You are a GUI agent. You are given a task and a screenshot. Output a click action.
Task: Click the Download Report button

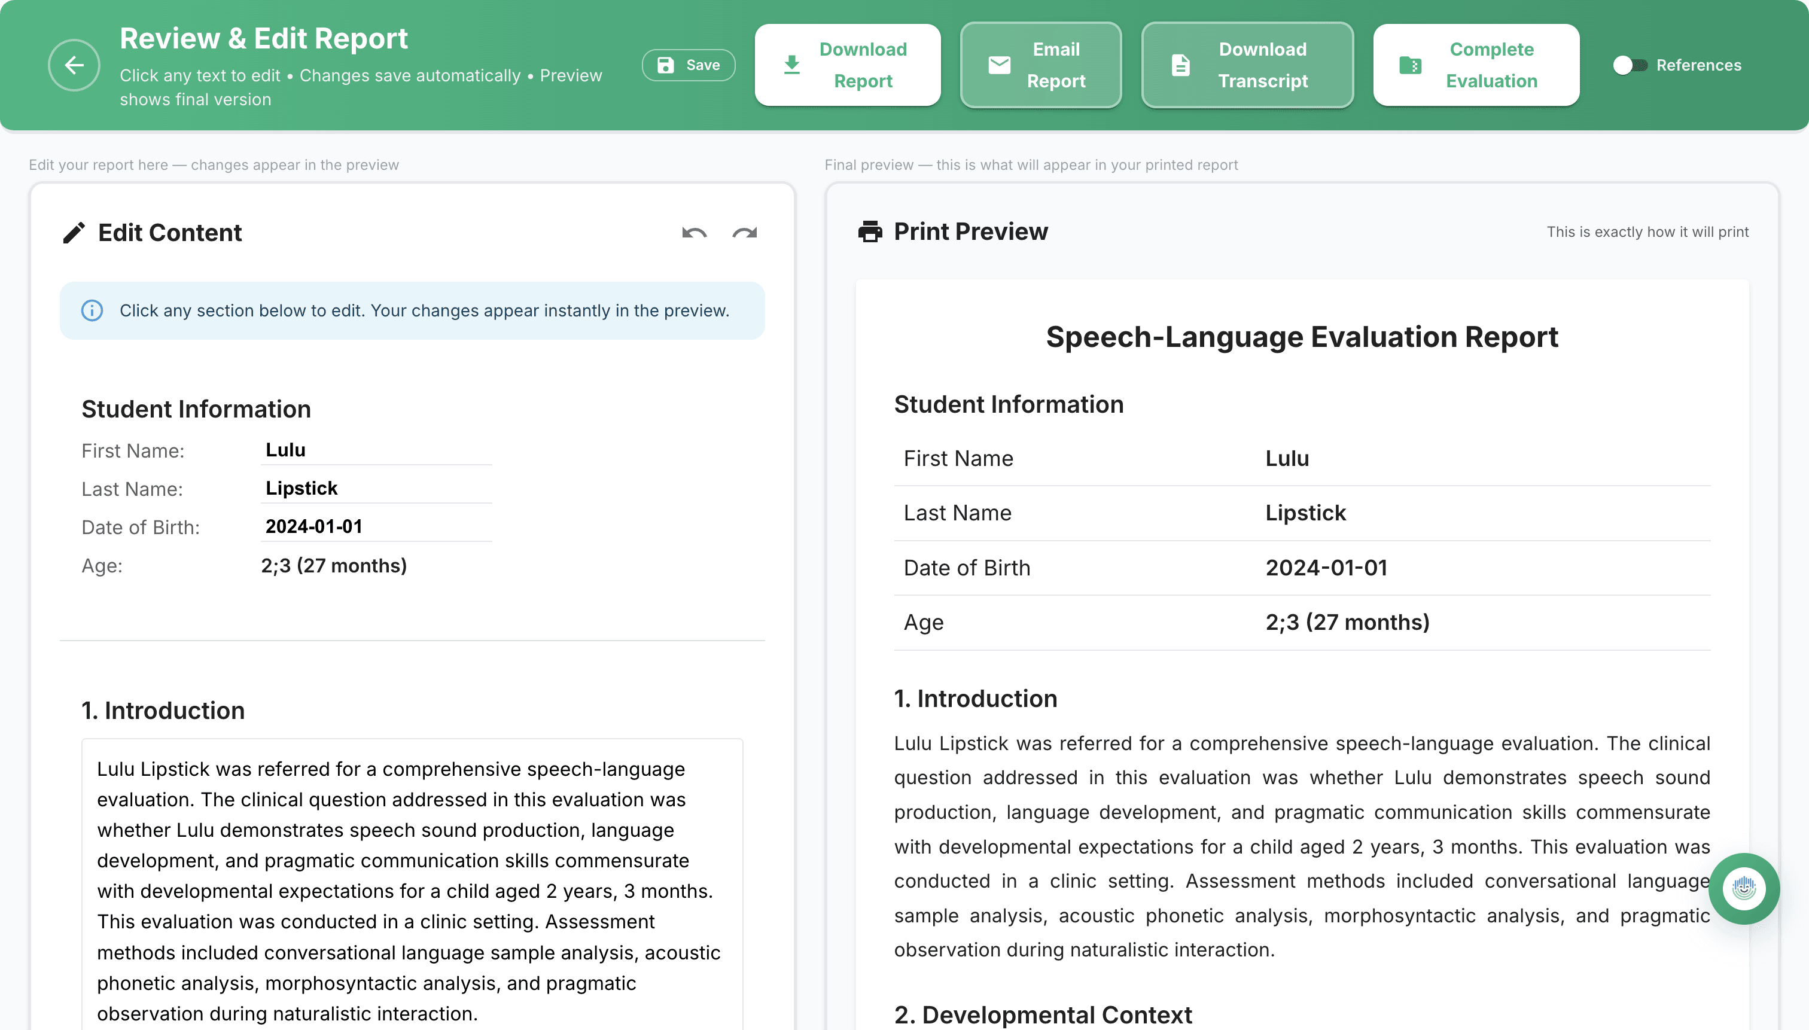point(848,65)
